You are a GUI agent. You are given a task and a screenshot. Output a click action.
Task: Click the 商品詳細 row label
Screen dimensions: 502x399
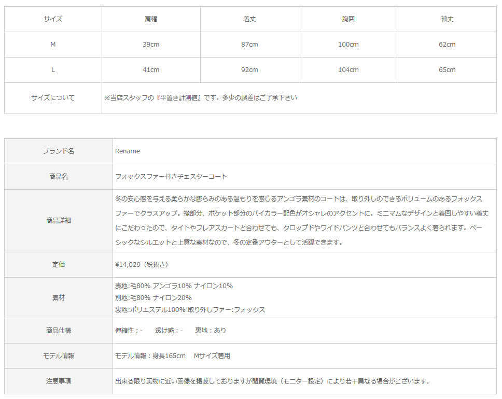point(59,221)
